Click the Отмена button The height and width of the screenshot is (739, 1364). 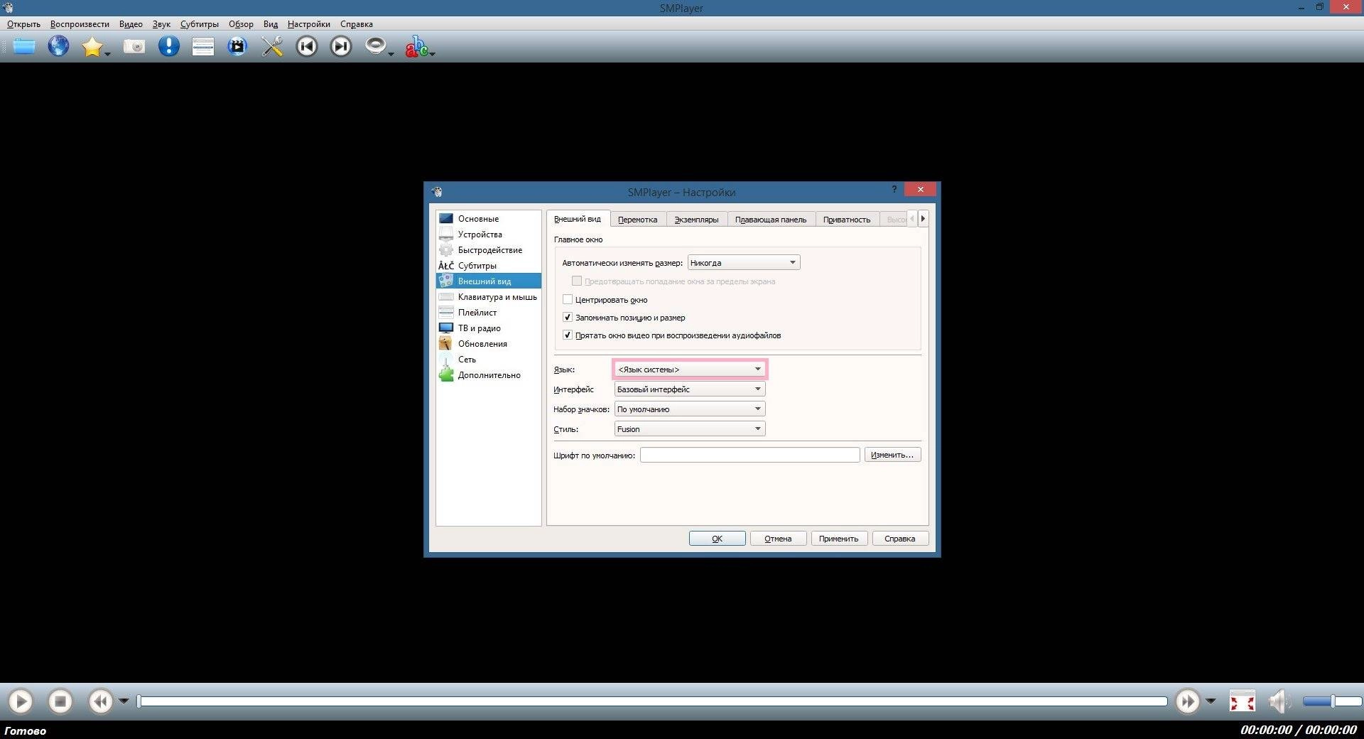[x=778, y=539]
